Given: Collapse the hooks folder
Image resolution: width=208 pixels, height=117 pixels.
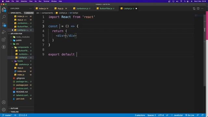Looking at the screenshot, I should click(12, 61).
